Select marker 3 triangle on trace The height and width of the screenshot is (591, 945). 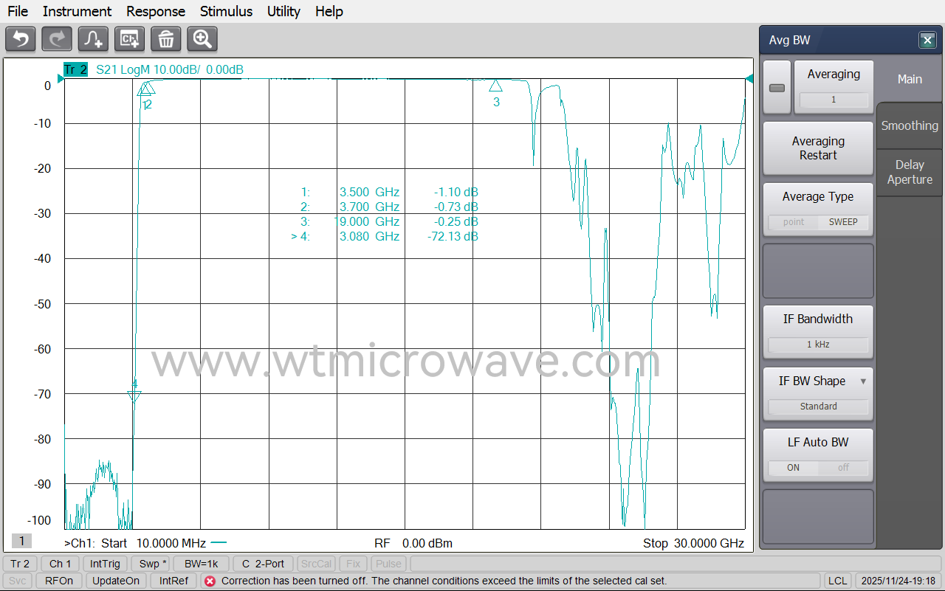click(496, 86)
